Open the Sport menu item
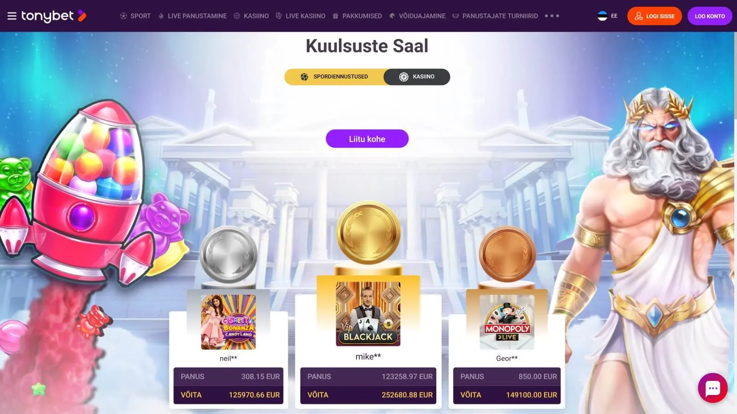The height and width of the screenshot is (414, 737). [x=135, y=16]
